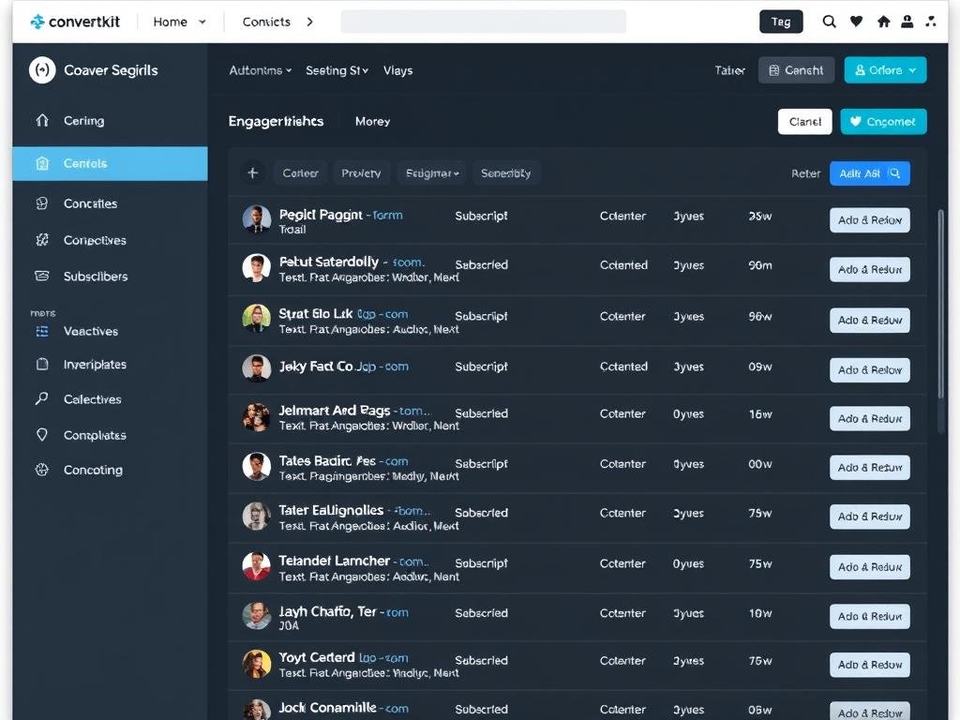Open the user profile icon top right

[x=907, y=21]
